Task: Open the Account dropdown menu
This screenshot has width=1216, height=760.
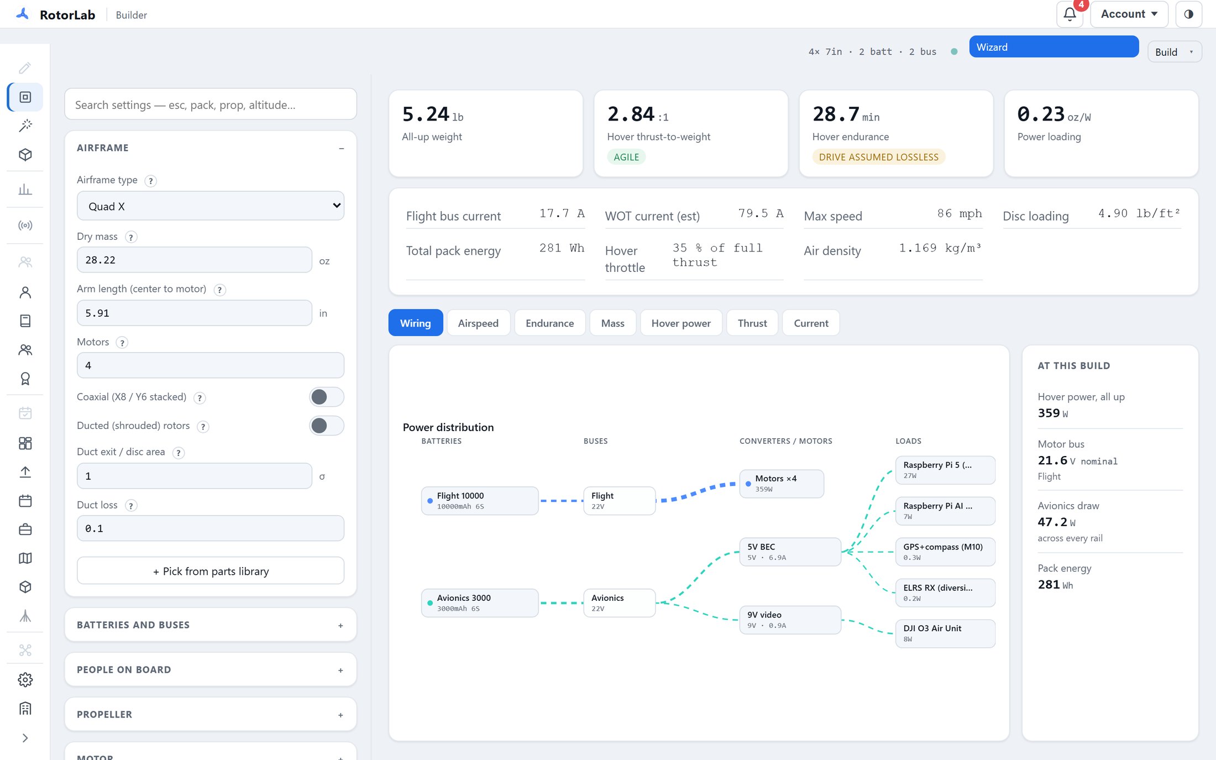Action: (x=1129, y=14)
